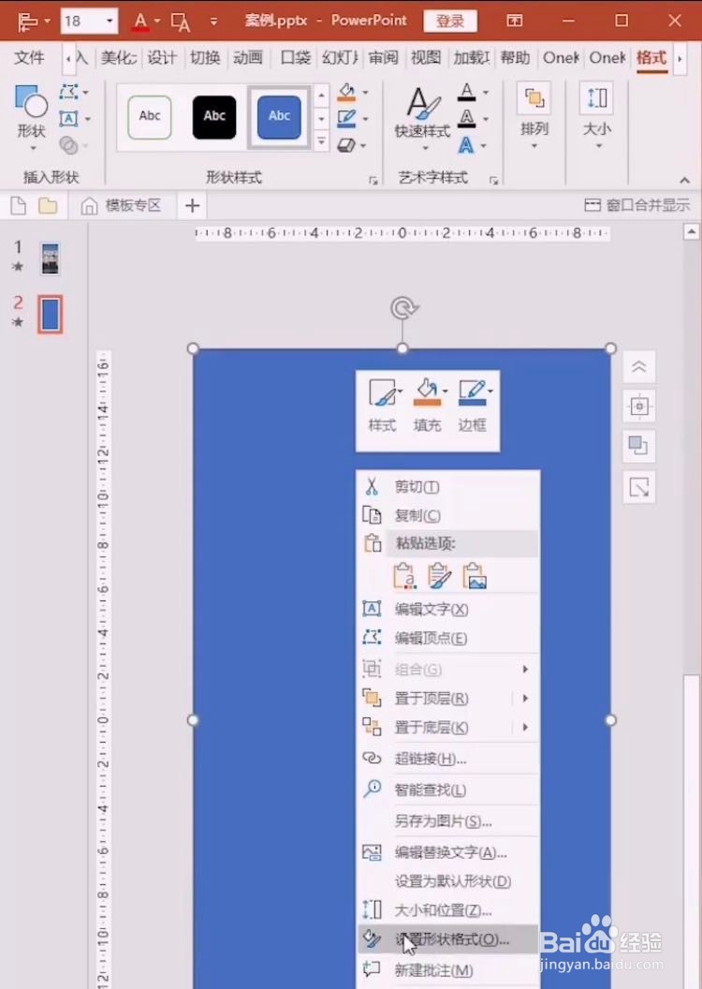Screen dimensions: 702x989
Task: Click the paste-as-picture option icon
Action: [475, 576]
